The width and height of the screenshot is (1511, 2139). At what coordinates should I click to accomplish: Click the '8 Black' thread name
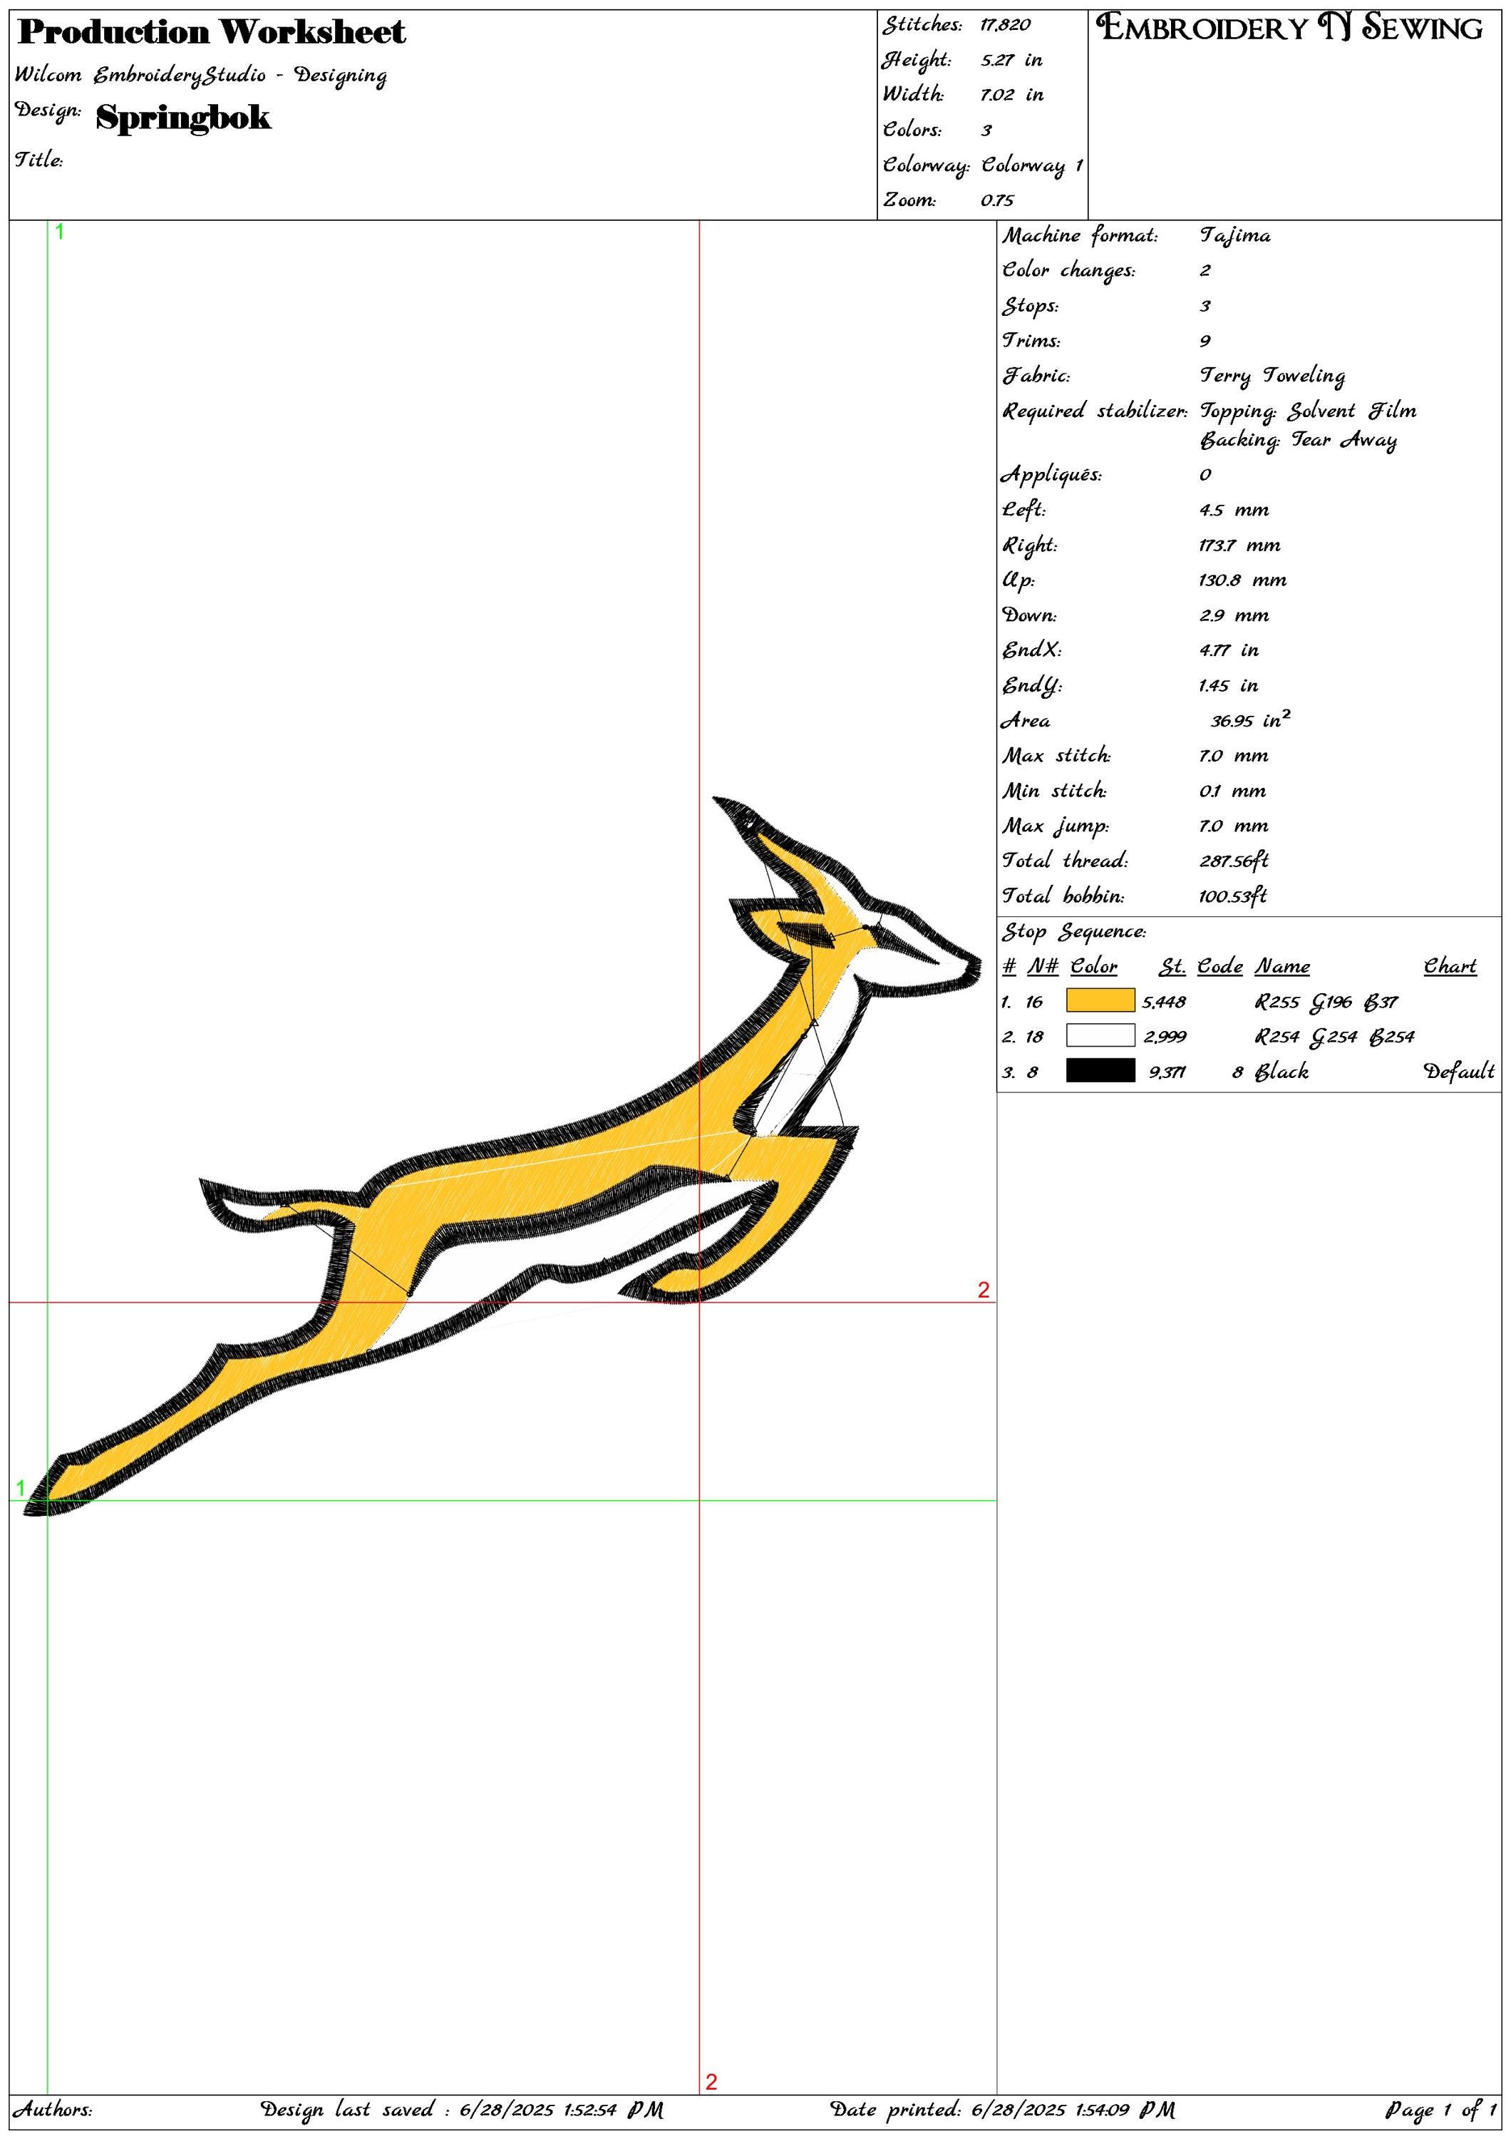point(1270,1072)
